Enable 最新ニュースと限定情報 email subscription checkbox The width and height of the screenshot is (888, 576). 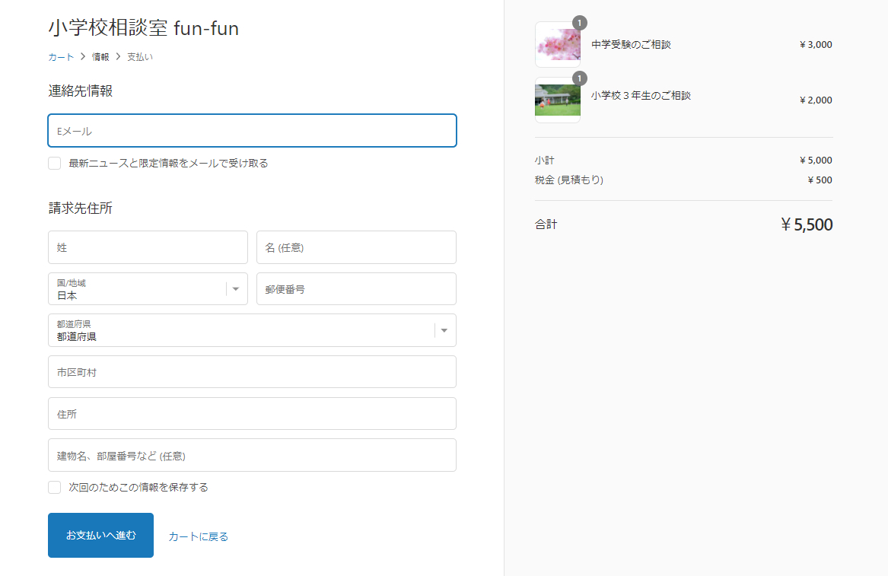(54, 164)
